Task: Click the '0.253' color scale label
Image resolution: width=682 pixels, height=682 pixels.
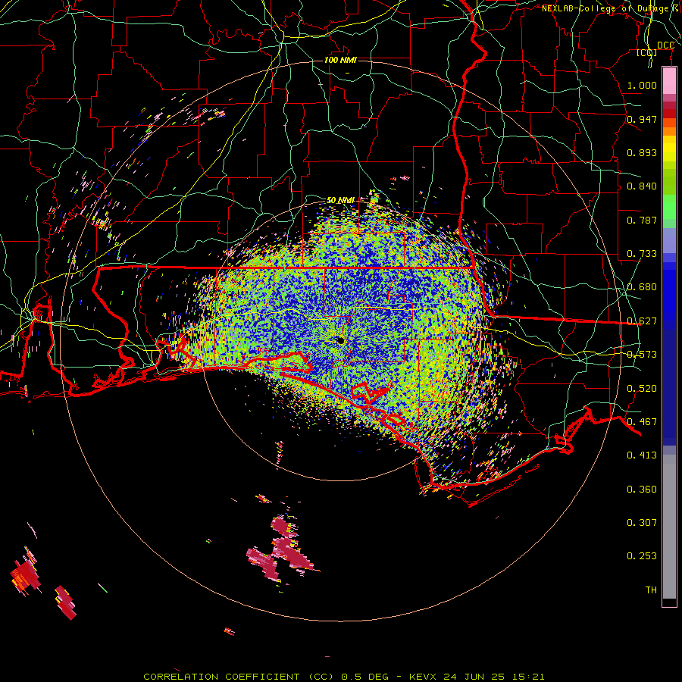Action: pos(642,556)
